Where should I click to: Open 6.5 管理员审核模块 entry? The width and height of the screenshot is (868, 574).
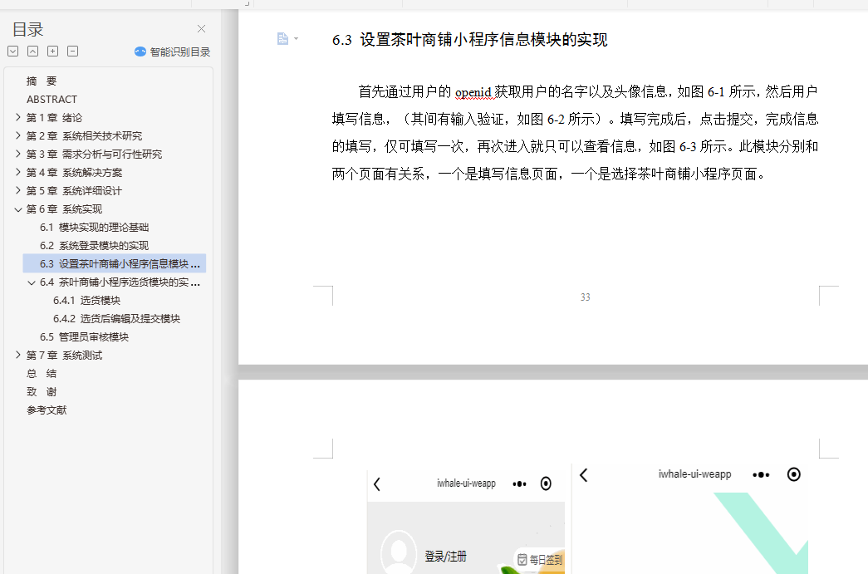tap(84, 336)
